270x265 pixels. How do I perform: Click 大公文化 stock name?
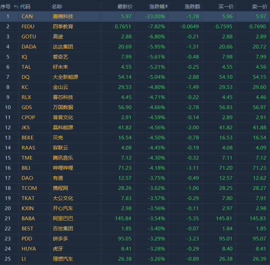click(63, 198)
